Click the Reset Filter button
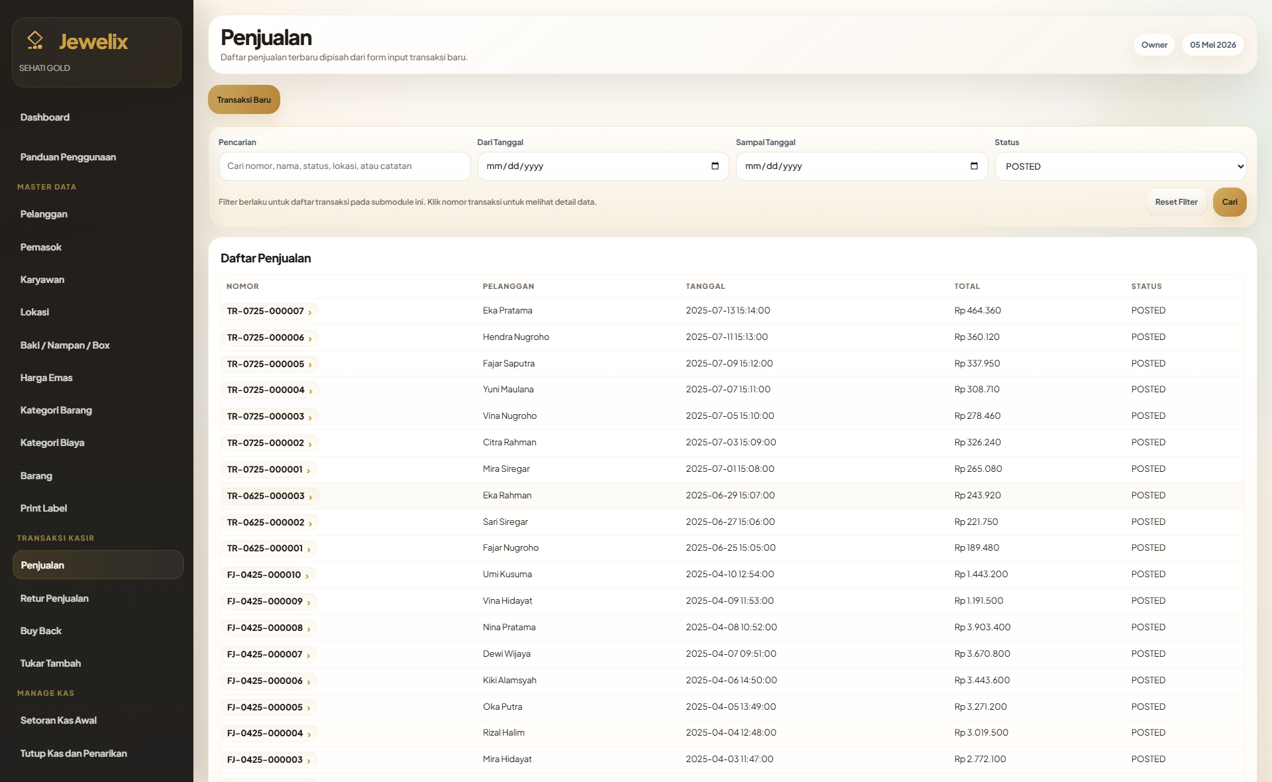Viewport: 1272px width, 782px height. point(1176,202)
